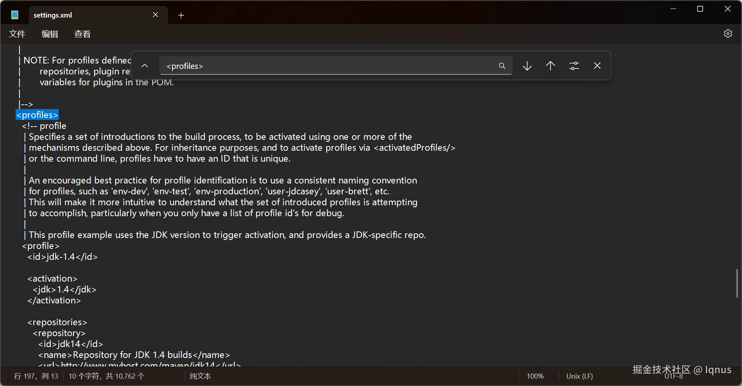The image size is (742, 386).
Task: Open the 编辑 menu
Action: (50, 34)
